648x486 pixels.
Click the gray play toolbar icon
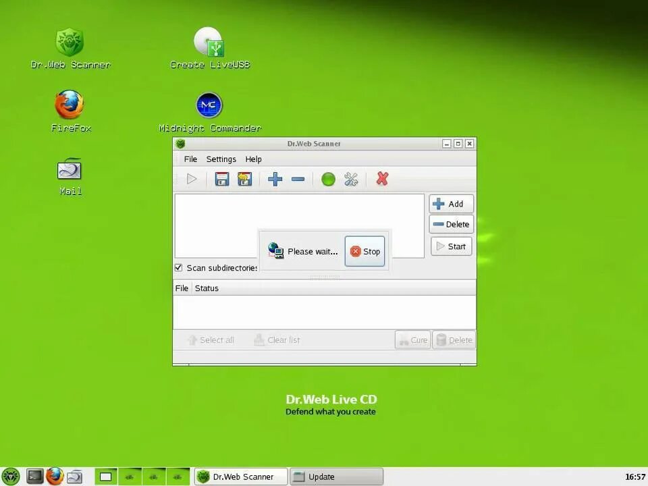(191, 179)
